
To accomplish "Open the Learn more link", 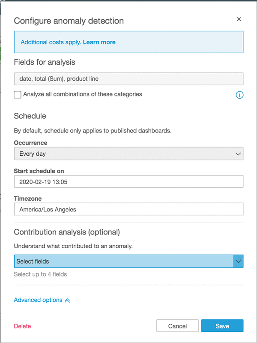I will tap(99, 42).
